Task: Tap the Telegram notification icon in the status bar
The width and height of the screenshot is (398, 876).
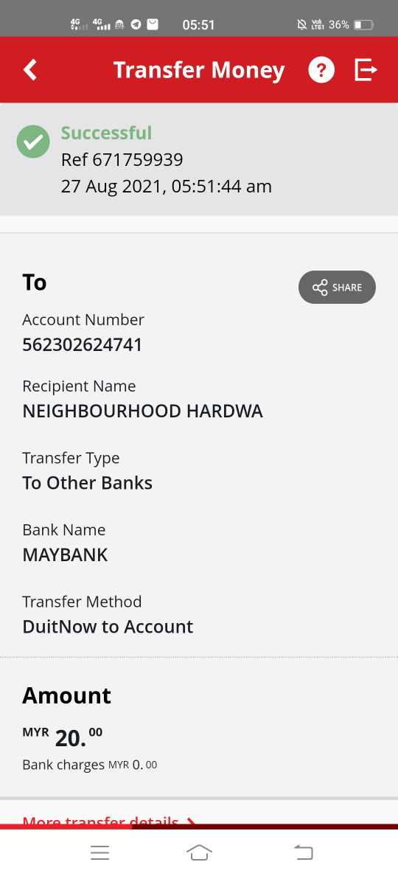Action: (x=136, y=24)
